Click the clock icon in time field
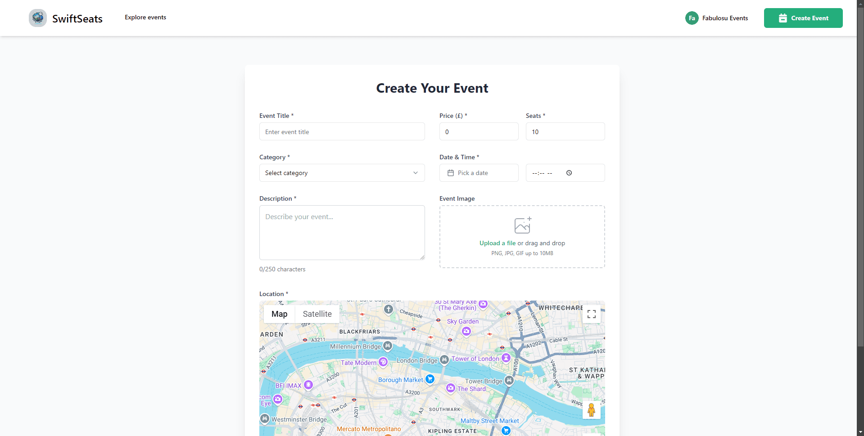Image resolution: width=864 pixels, height=436 pixels. tap(569, 173)
